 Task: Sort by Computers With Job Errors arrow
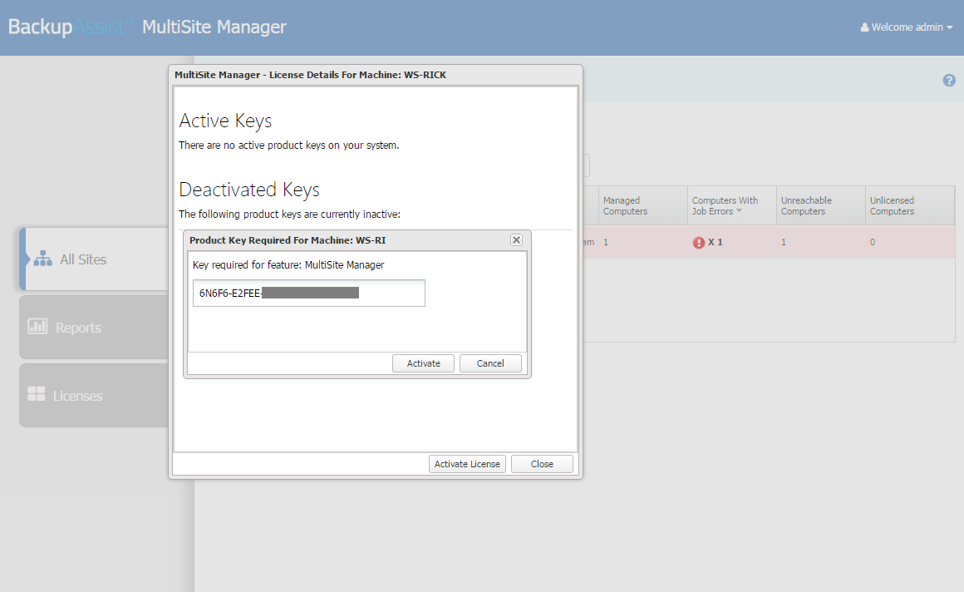coord(740,211)
